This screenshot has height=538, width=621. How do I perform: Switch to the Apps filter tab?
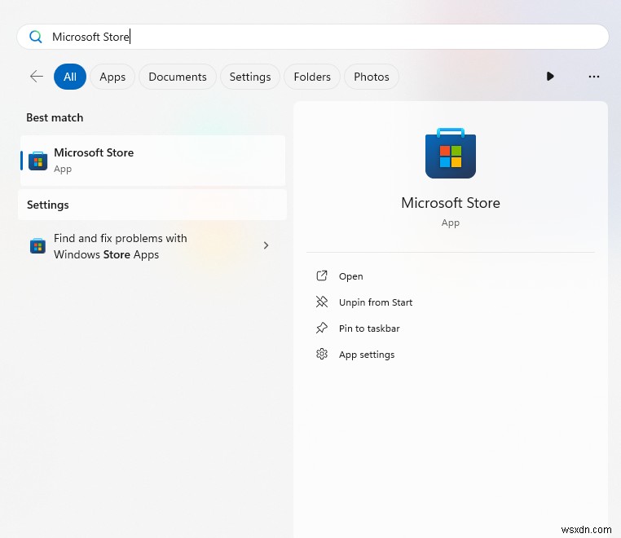point(112,77)
